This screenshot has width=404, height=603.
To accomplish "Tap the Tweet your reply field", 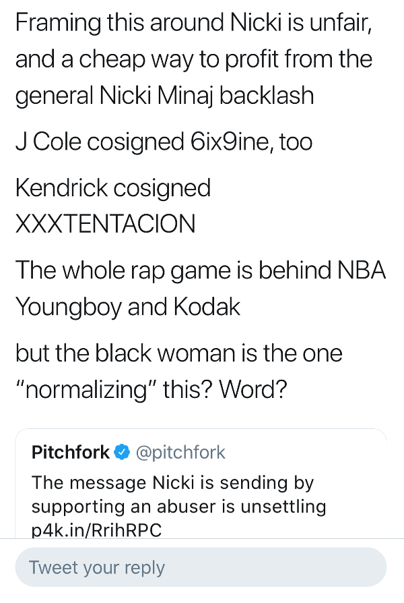I will click(201, 567).
